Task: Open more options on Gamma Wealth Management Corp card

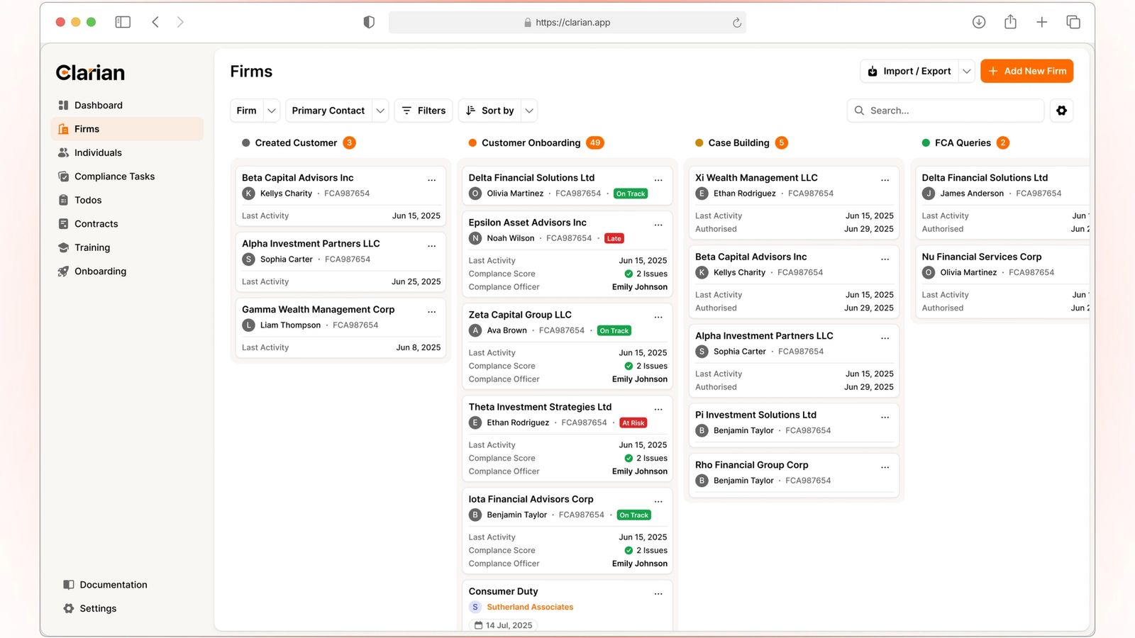Action: [x=431, y=312]
